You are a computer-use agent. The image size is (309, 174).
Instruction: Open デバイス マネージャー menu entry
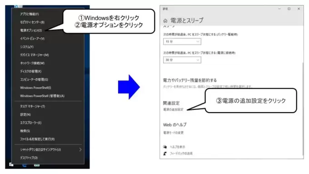[34, 55]
